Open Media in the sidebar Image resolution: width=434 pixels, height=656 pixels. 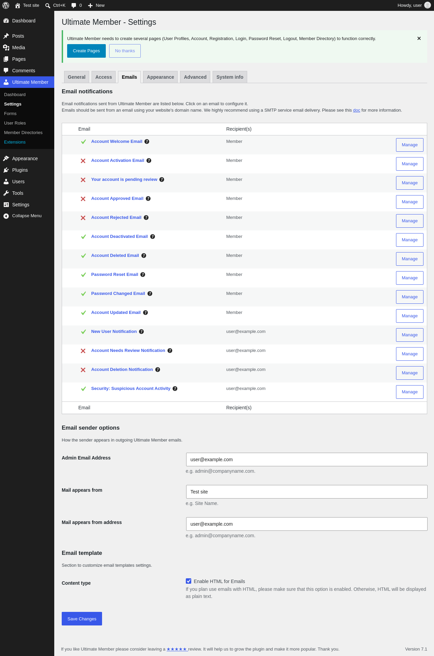click(x=27, y=48)
